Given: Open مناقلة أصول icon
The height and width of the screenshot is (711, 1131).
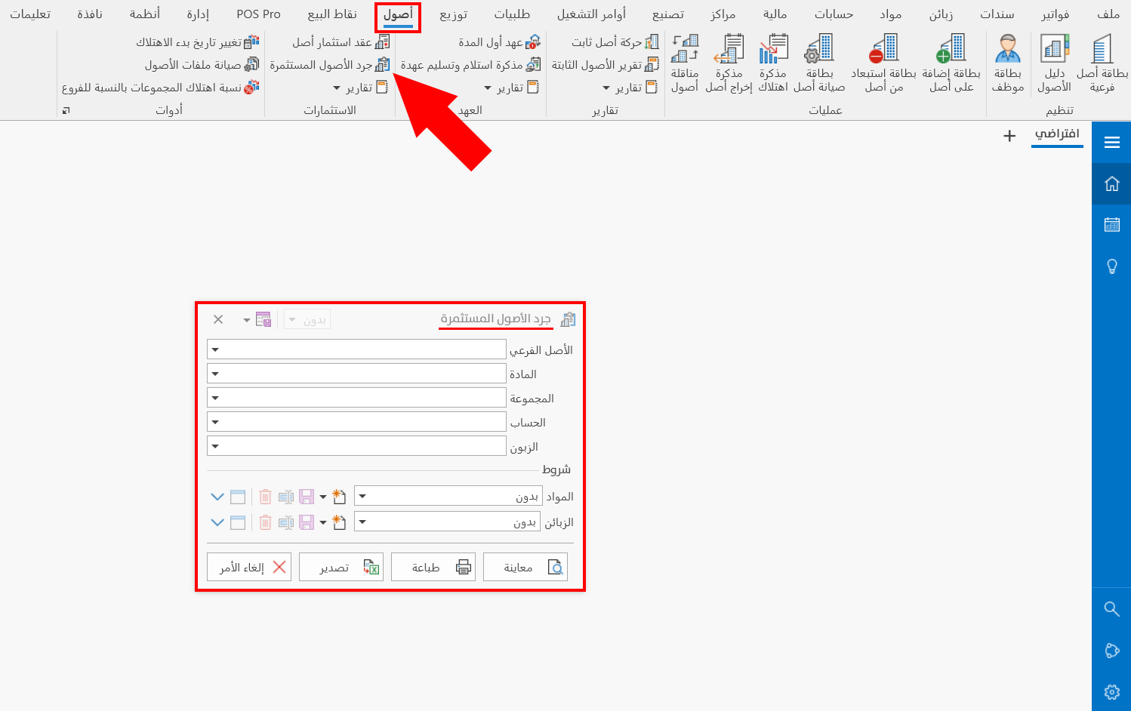Looking at the screenshot, I should [685, 64].
